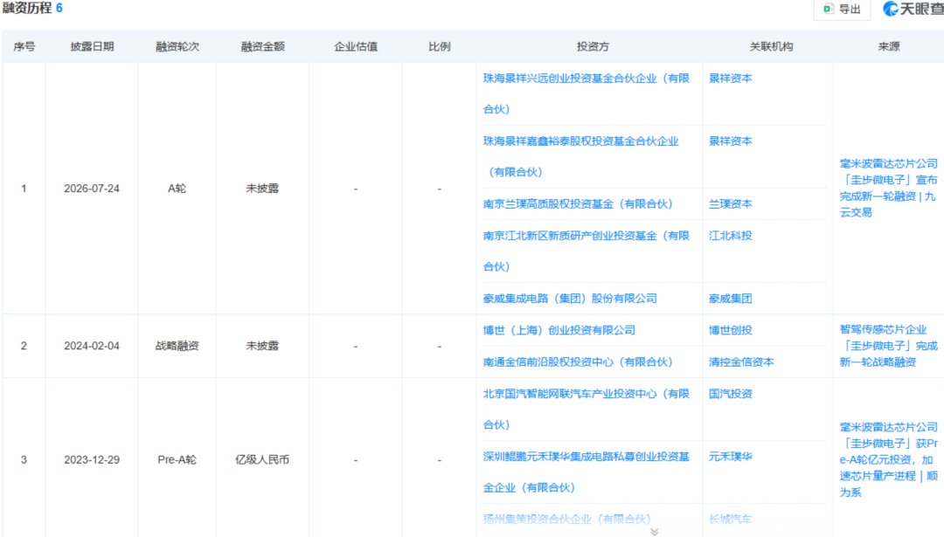Open investor 珠海景祥嘉鑫裕泰股权投资基金合伙企业
The image size is (944, 537).
(581, 156)
